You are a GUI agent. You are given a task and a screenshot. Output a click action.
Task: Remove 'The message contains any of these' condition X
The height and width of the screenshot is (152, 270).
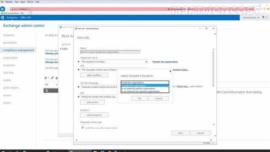pos(78,70)
